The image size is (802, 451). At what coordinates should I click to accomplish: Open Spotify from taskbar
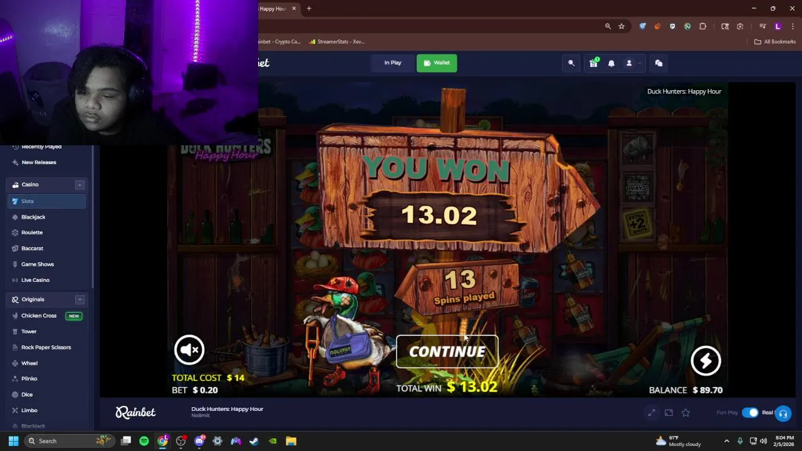click(144, 441)
